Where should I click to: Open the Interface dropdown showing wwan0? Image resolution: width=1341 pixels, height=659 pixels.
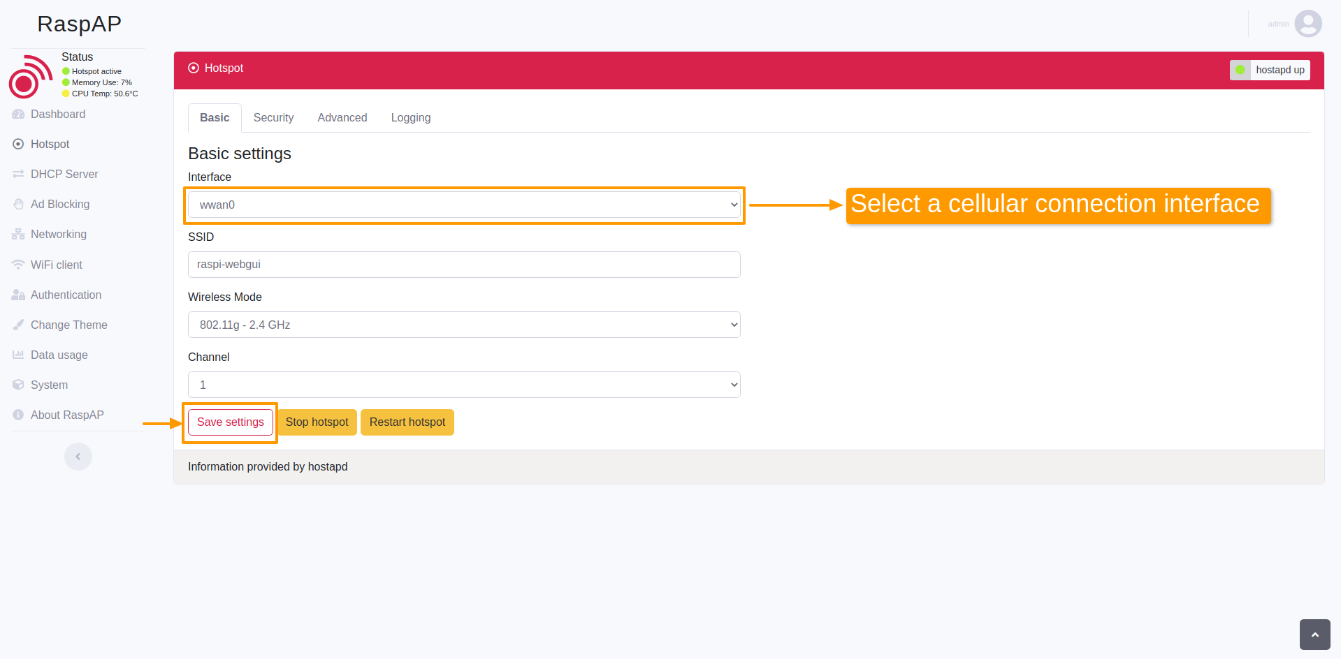(x=464, y=205)
